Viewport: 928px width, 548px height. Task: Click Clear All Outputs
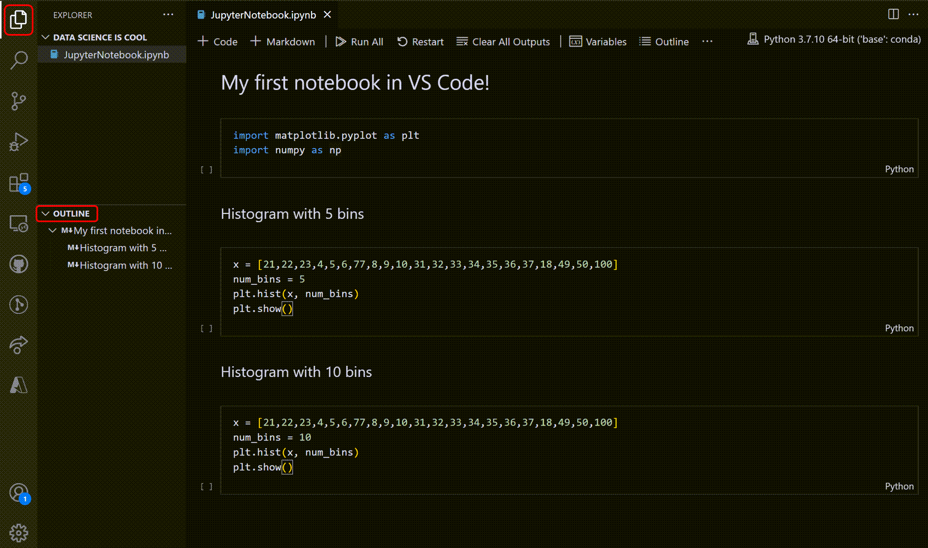coord(502,41)
